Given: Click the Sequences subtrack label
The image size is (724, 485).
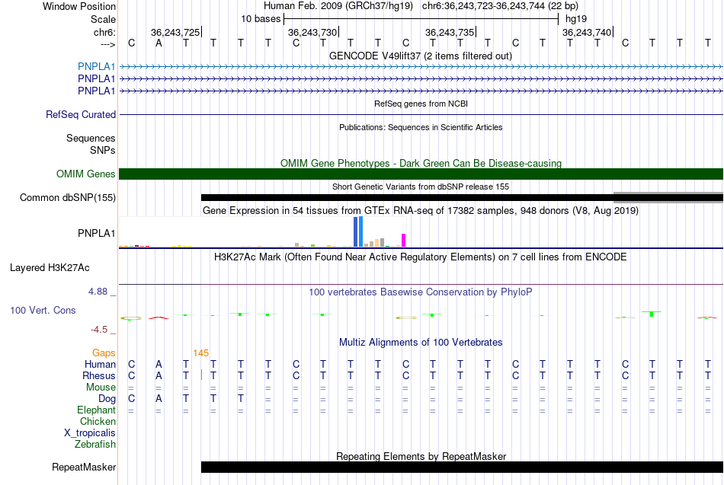Looking at the screenshot, I should [91, 138].
